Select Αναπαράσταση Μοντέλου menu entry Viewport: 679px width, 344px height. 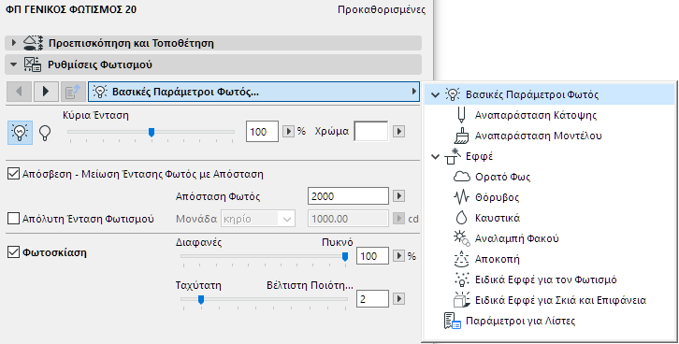click(x=539, y=136)
